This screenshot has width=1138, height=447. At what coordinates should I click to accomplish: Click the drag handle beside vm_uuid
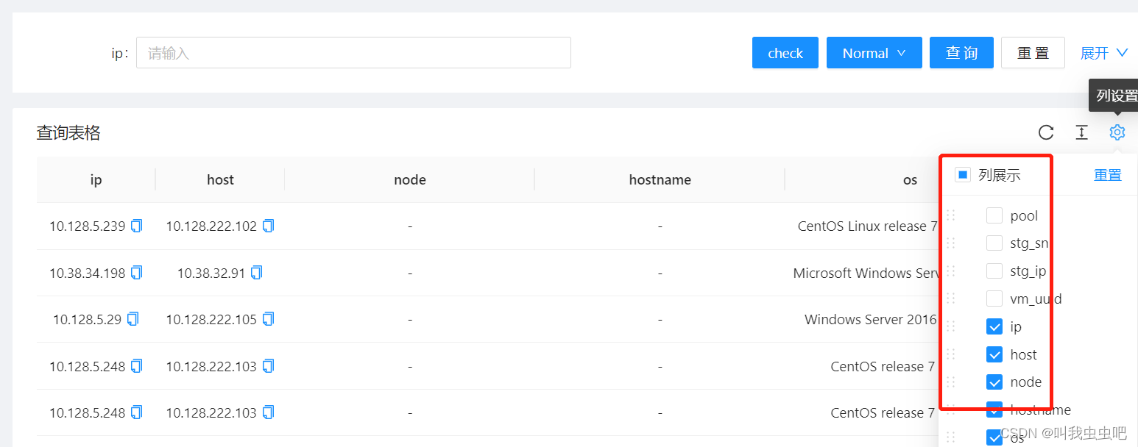click(950, 298)
